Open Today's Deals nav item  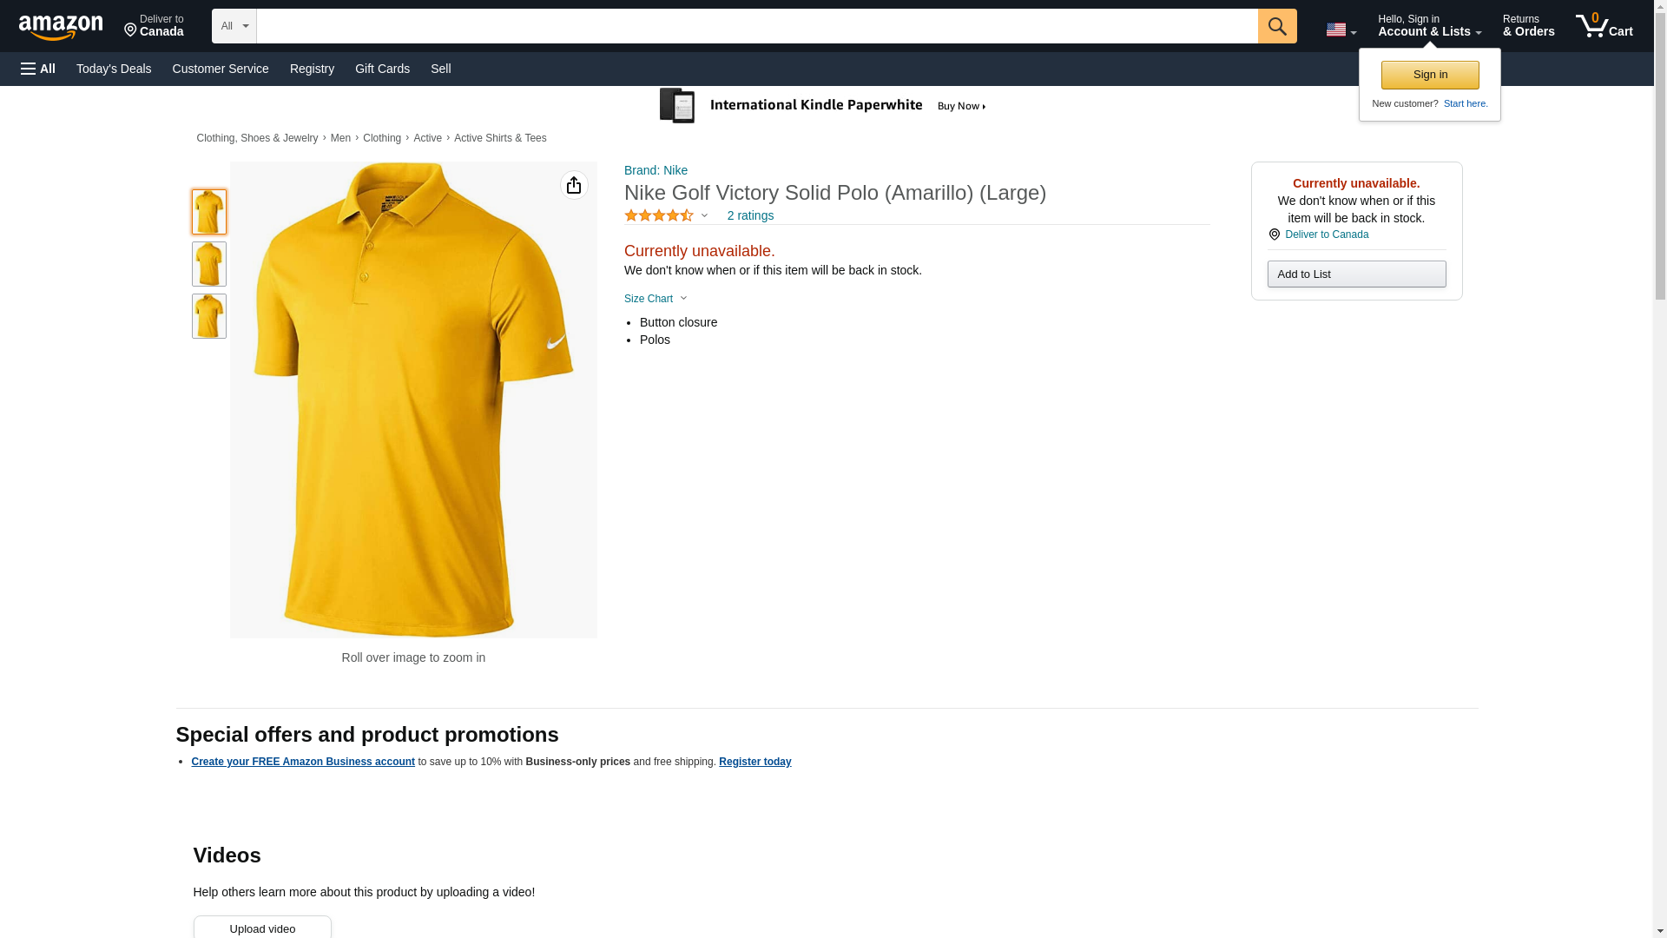pos(114,69)
